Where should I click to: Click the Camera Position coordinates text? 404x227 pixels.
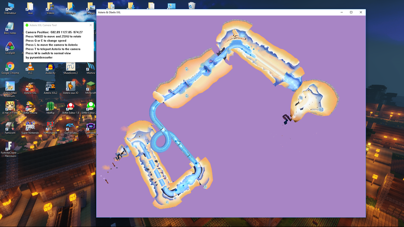[54, 32]
